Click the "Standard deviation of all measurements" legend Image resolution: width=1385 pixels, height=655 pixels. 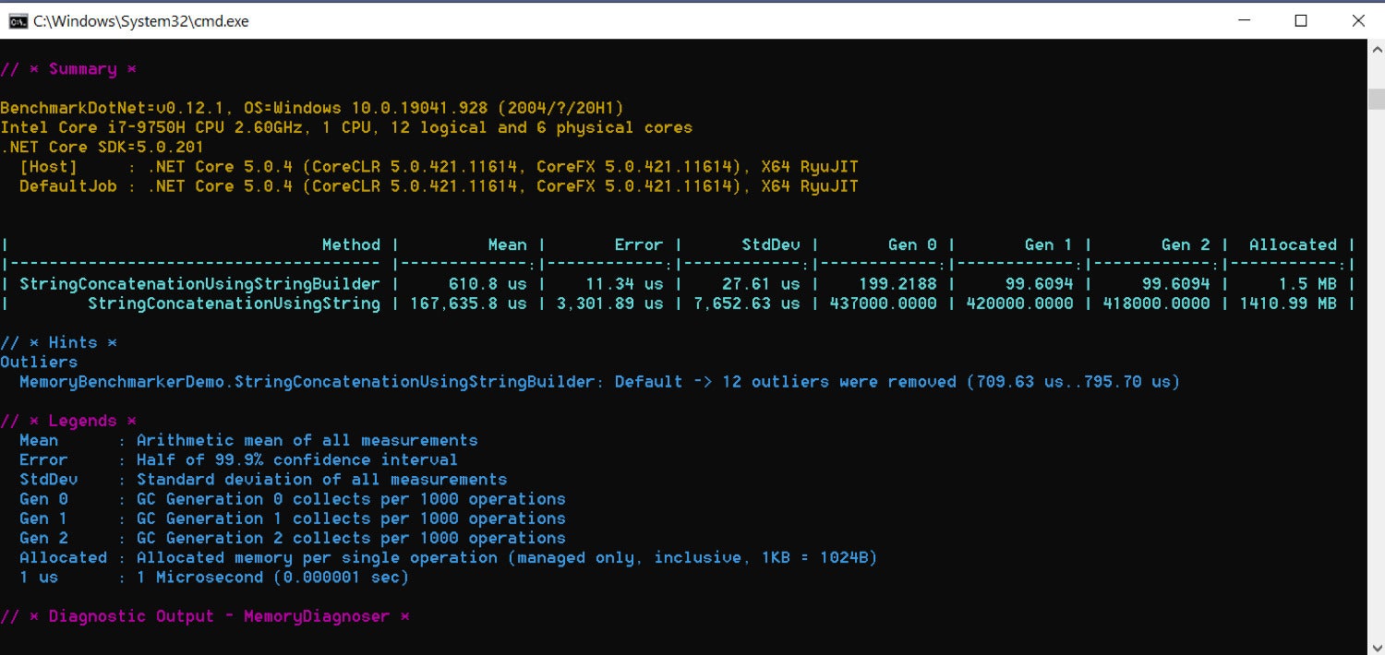click(x=322, y=480)
